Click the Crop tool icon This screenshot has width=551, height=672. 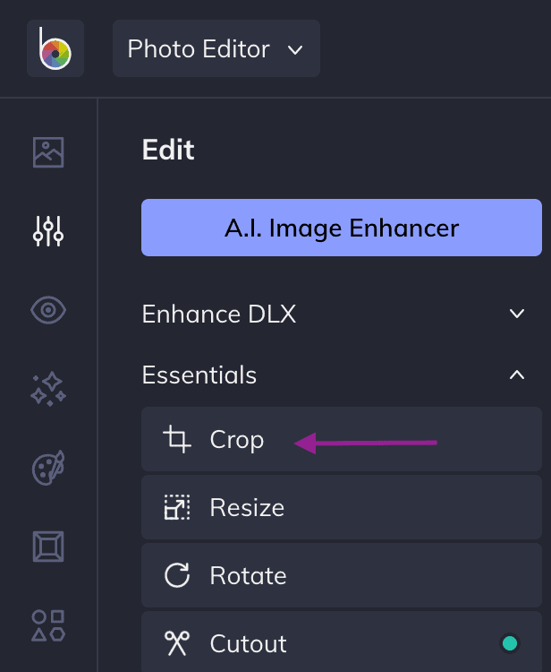coord(177,439)
